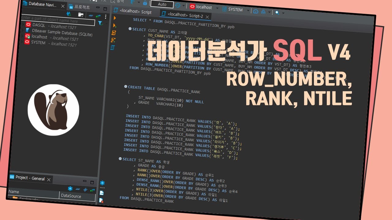
Task: Click Link with Editor arrows in Database Navigator
Action: (98, 16)
